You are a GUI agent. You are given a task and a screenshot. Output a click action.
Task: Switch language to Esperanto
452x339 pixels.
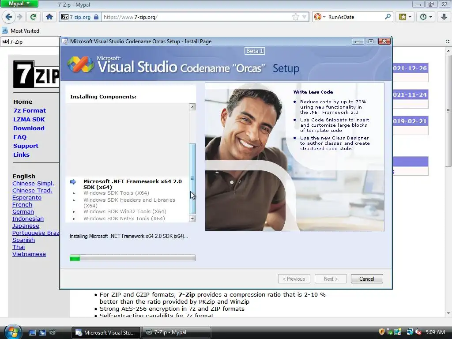pos(27,197)
